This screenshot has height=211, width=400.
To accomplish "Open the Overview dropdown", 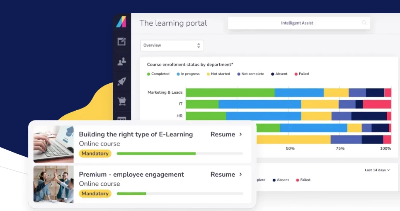I will (x=172, y=46).
